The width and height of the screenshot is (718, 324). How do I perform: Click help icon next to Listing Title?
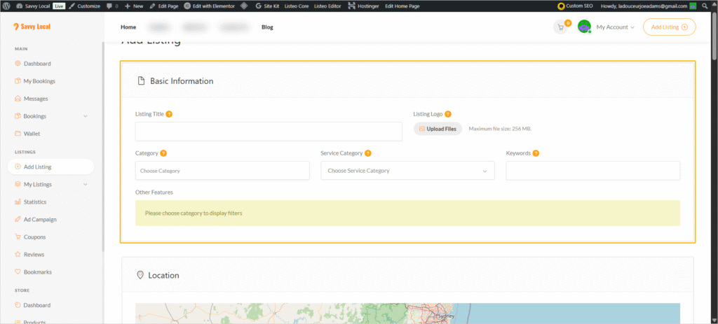(169, 114)
